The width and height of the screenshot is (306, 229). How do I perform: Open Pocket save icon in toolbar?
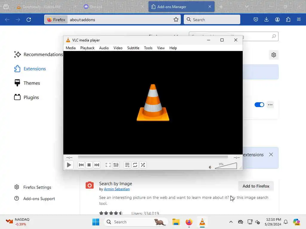tap(256, 19)
